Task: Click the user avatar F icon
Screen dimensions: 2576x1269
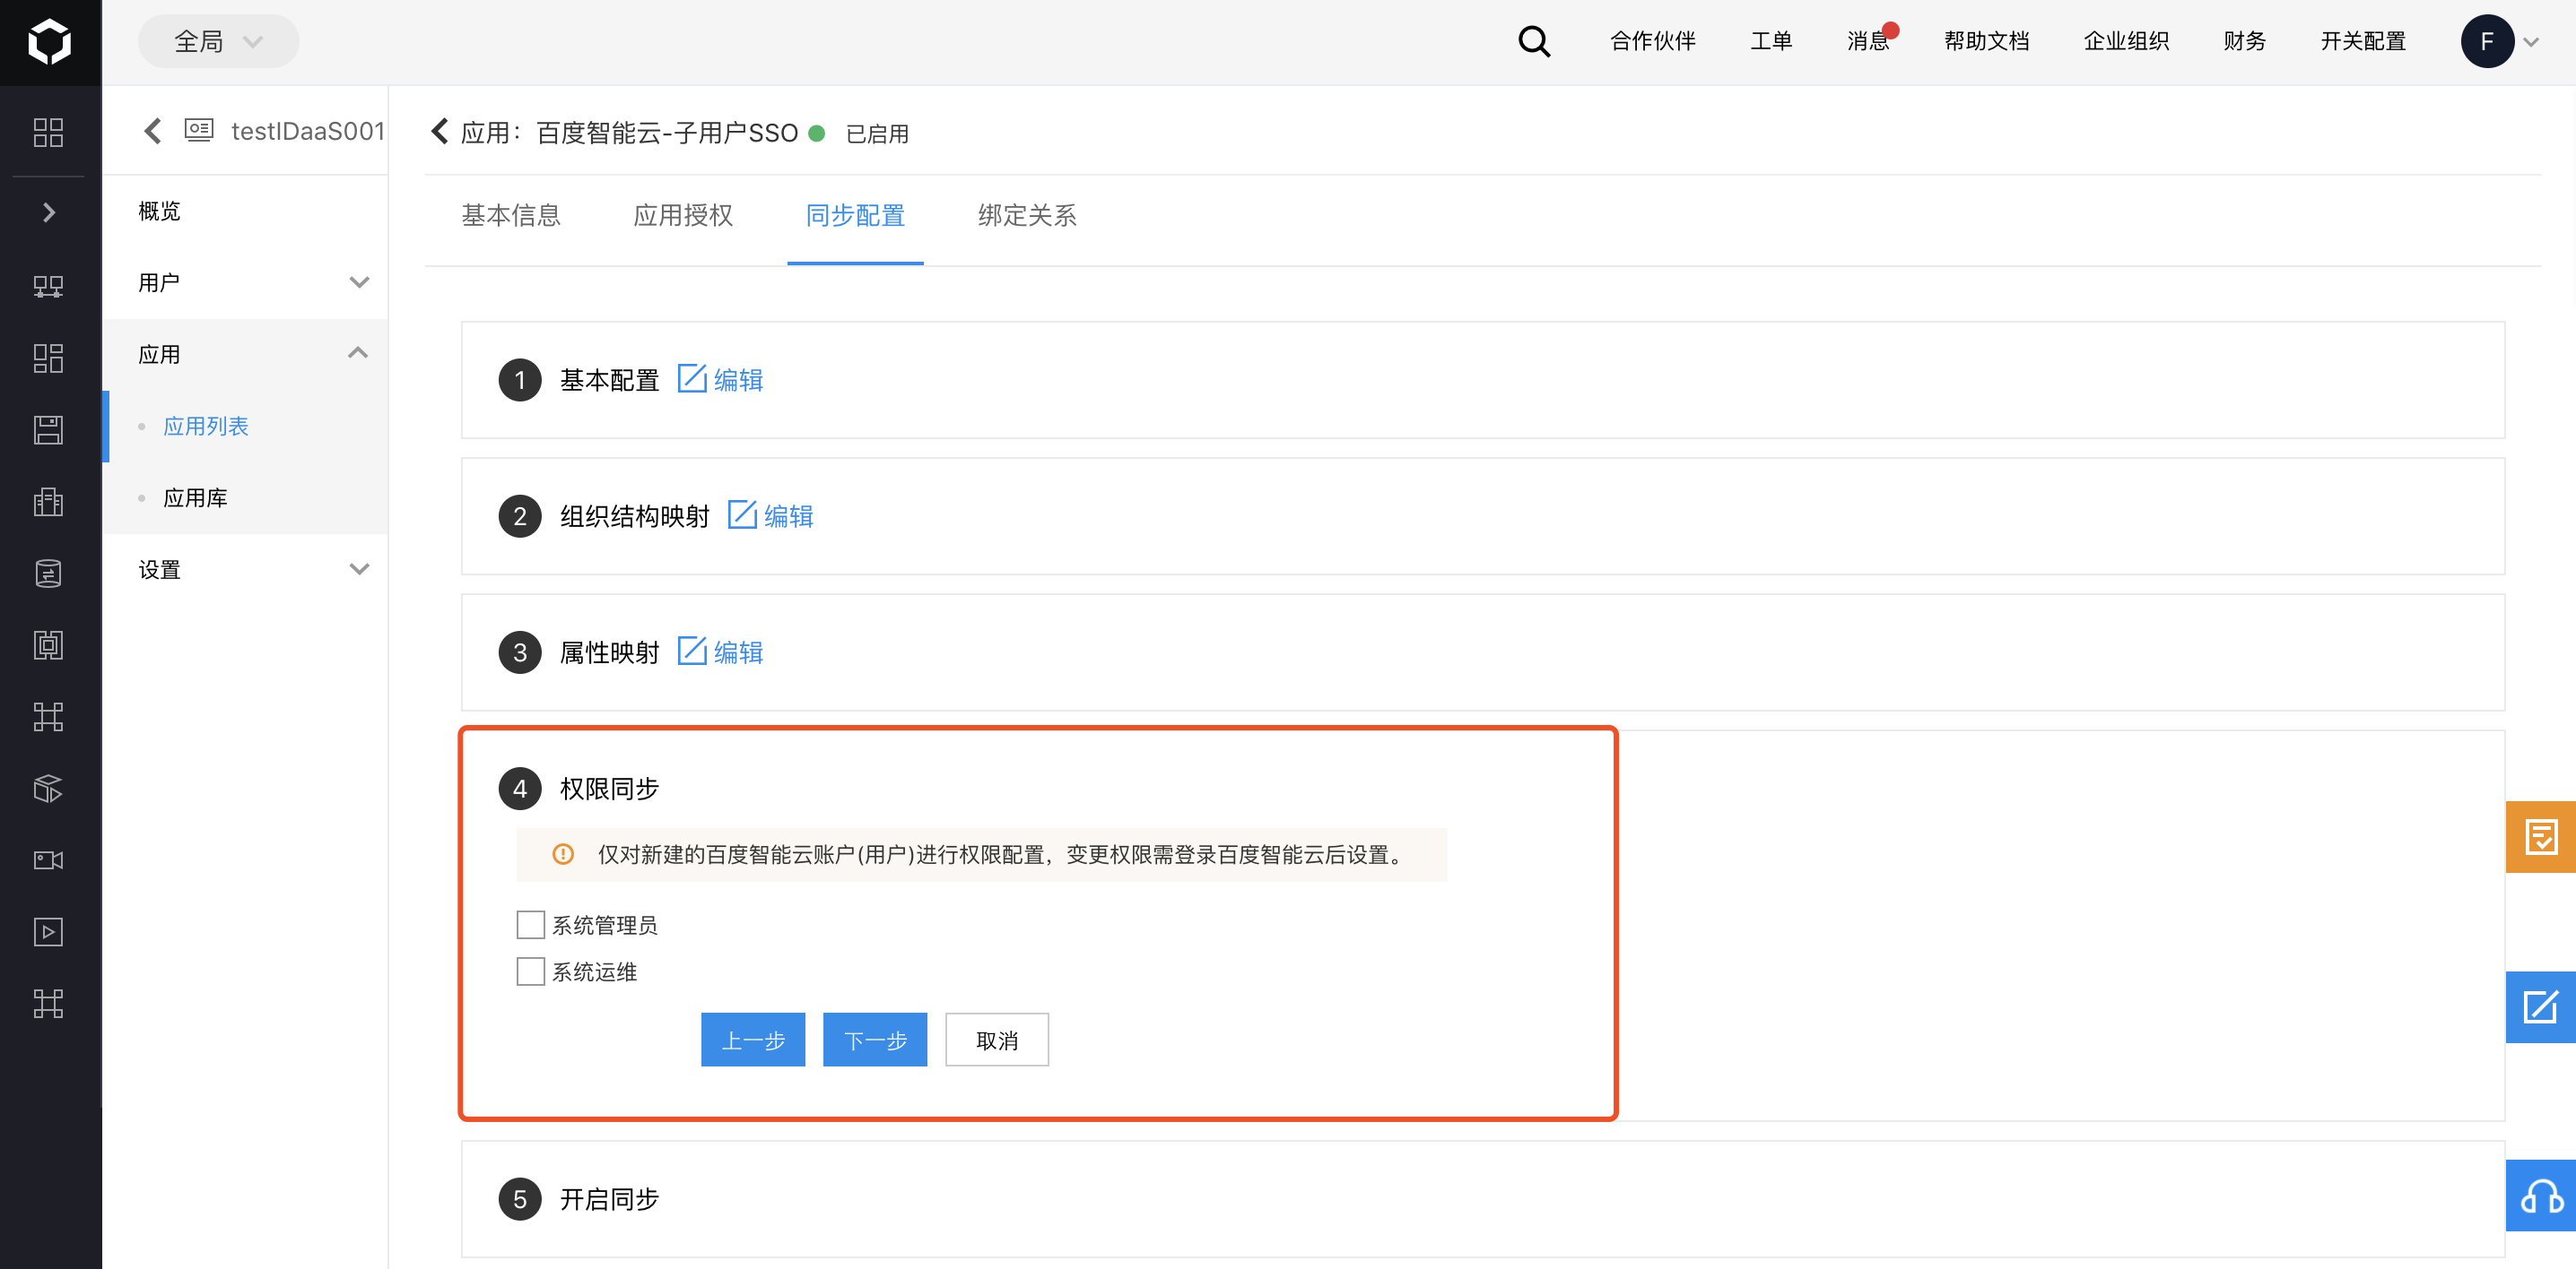Action: [2487, 41]
